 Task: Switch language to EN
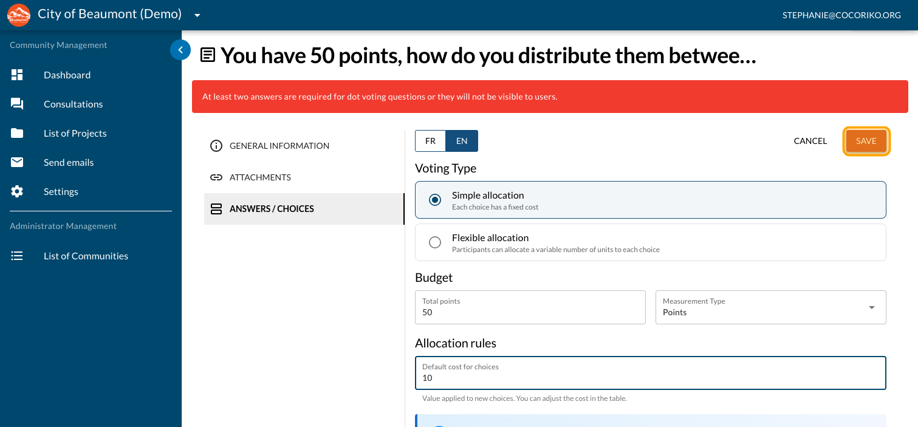pos(462,141)
